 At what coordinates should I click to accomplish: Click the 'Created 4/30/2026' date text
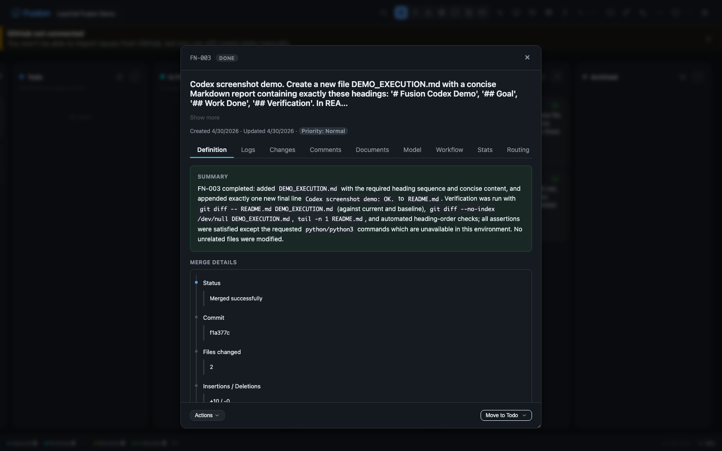coord(214,131)
